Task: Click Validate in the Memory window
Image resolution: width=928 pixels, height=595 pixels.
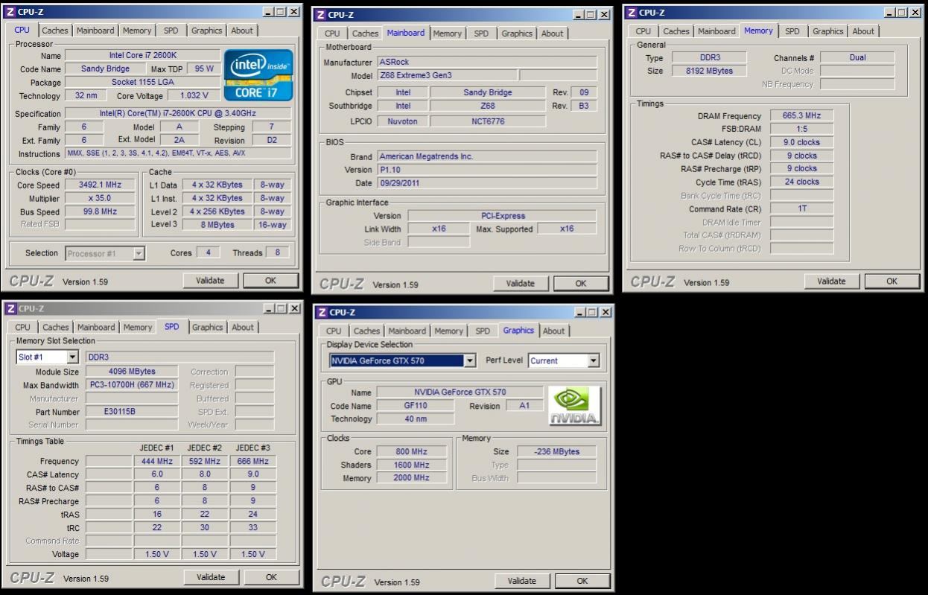Action: click(x=831, y=281)
